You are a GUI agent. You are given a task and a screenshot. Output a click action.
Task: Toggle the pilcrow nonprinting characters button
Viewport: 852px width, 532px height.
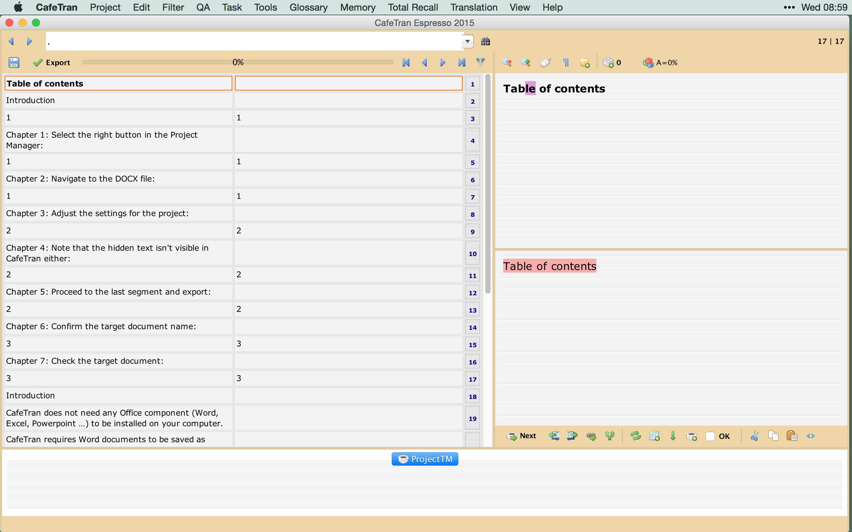pos(566,63)
